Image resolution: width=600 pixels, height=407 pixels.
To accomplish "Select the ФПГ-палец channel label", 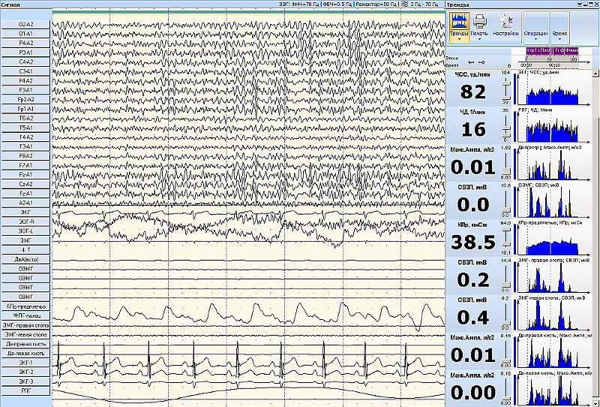I will pyautogui.click(x=25, y=315).
